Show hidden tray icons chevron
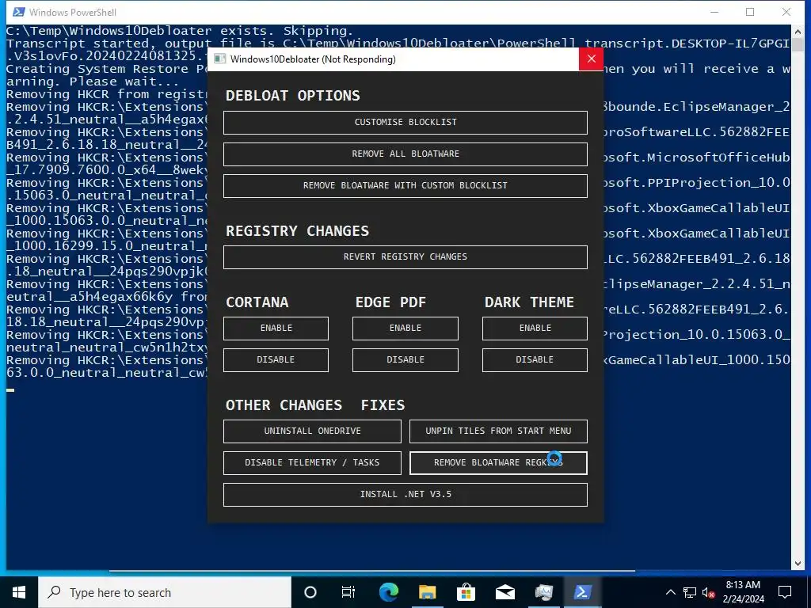Screen dimensions: 811x608 670,592
